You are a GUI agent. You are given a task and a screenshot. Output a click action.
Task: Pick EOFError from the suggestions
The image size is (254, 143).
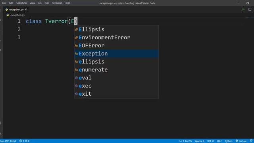[116, 46]
